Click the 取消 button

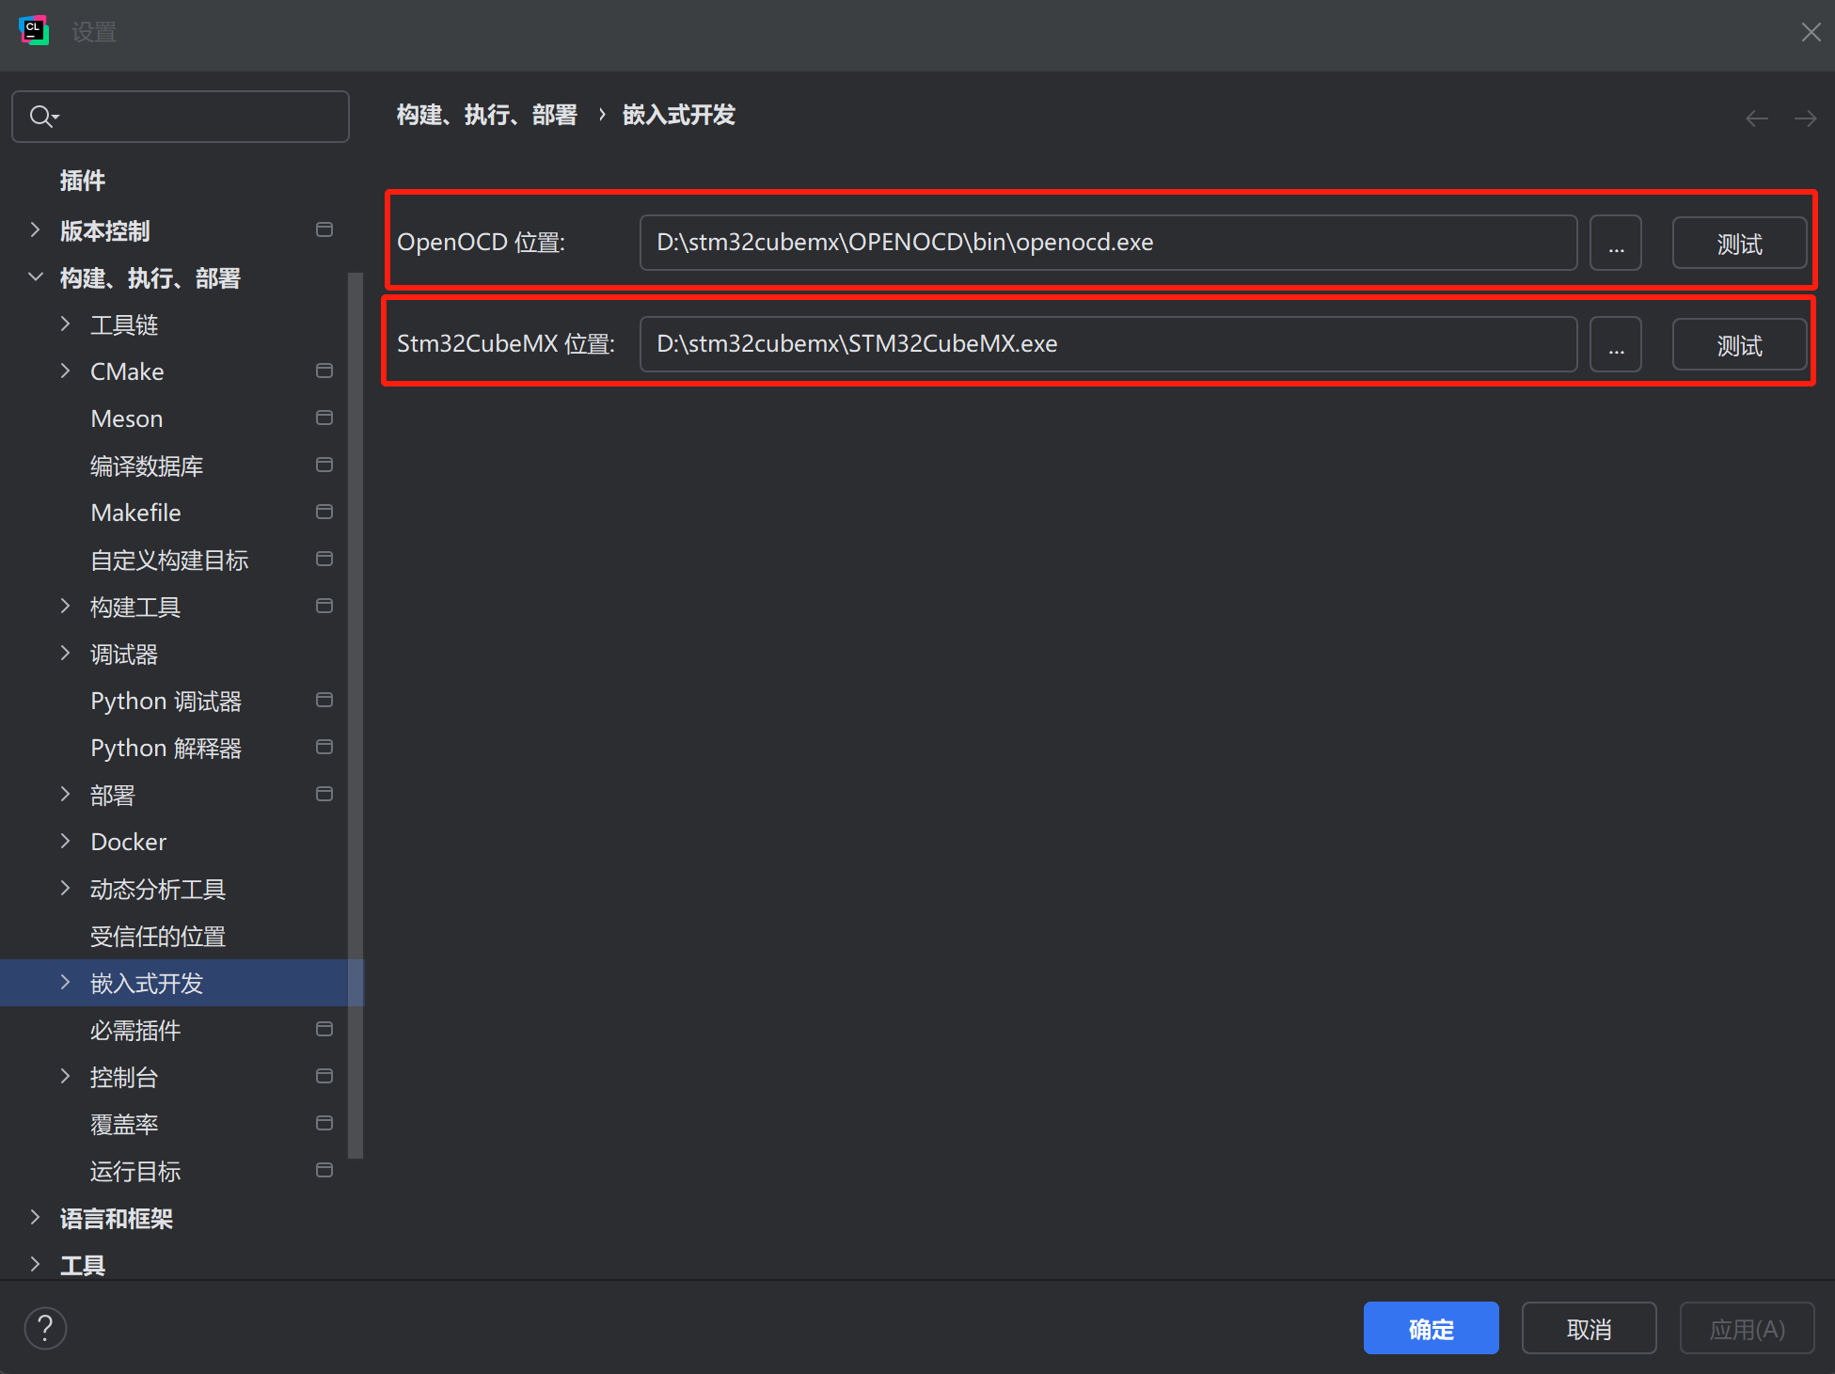1589,1328
